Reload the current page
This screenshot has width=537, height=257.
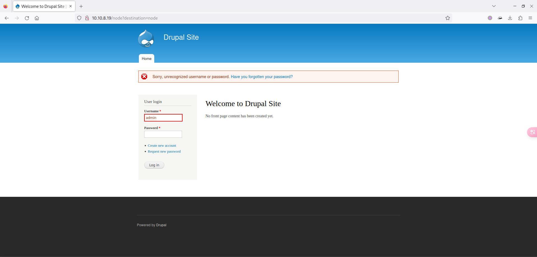click(x=27, y=18)
